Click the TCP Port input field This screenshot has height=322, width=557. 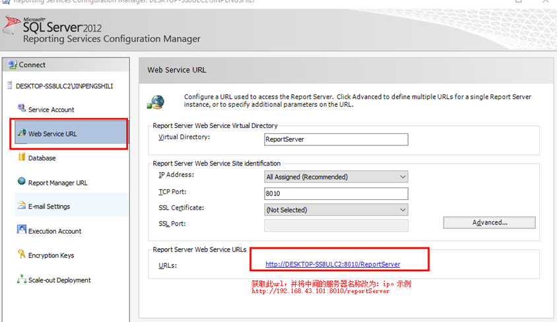(x=336, y=193)
